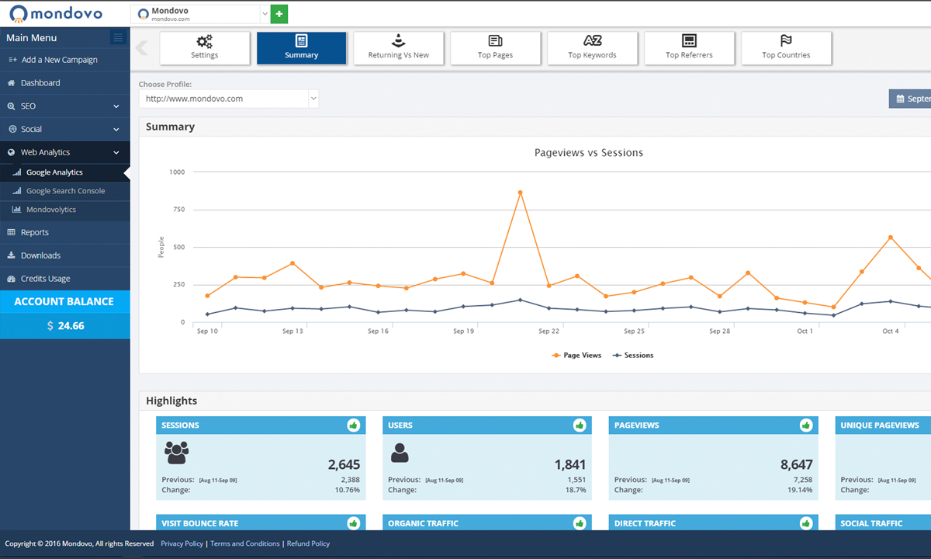Click the "Highlights" section heading

[171, 401]
